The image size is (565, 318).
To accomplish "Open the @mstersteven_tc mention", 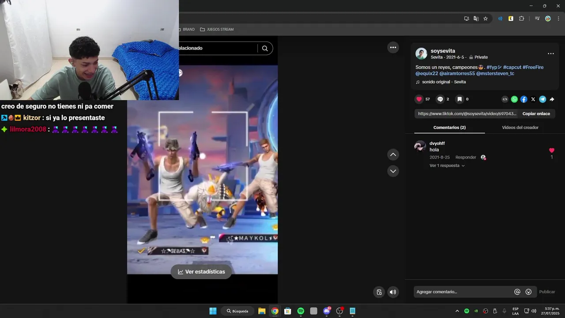I will pos(495,73).
